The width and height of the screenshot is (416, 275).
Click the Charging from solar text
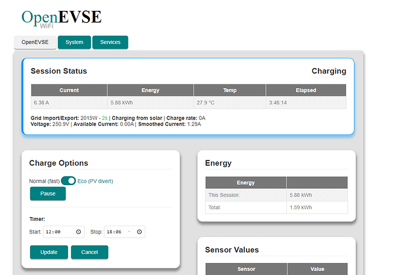[137, 118]
